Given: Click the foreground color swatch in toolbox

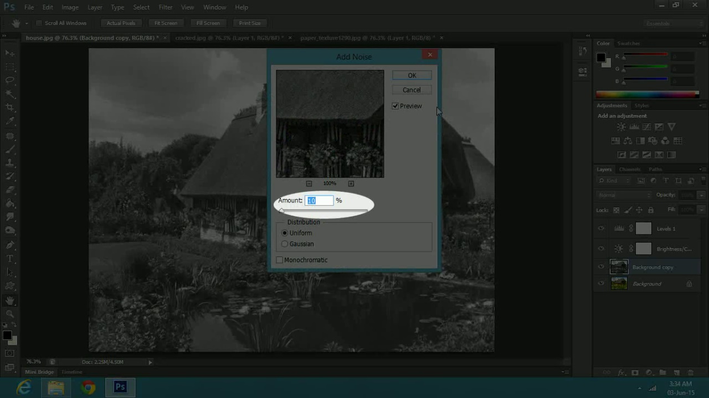Looking at the screenshot, I should point(7,336).
